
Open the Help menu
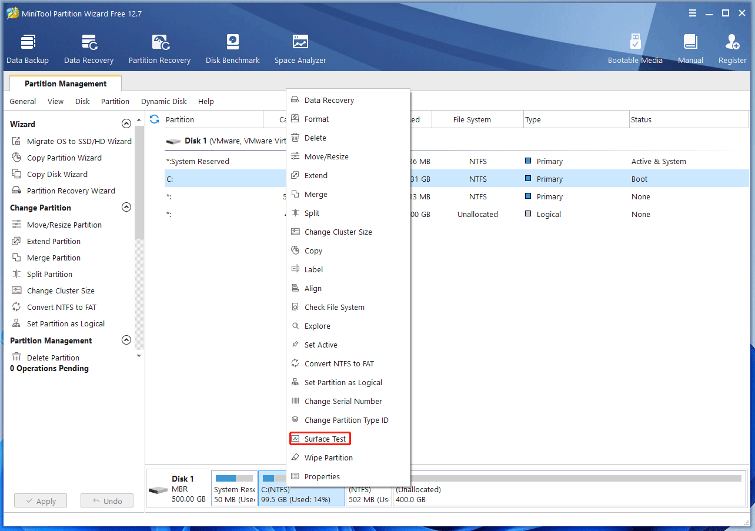point(206,101)
